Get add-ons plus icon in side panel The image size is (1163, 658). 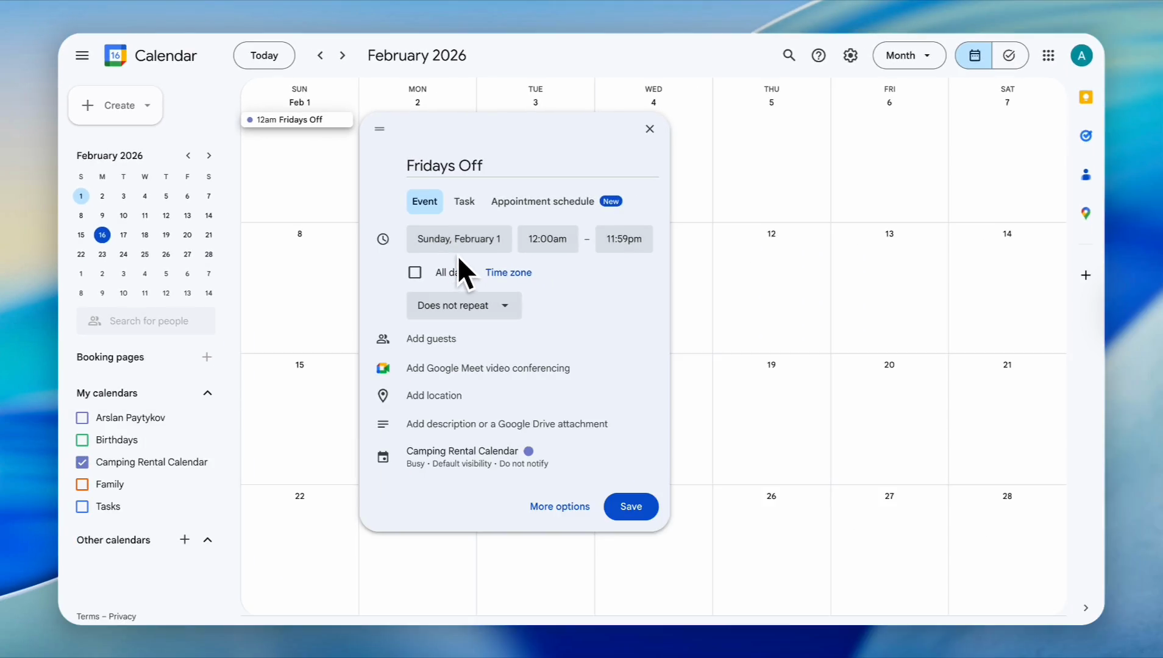coord(1086,275)
